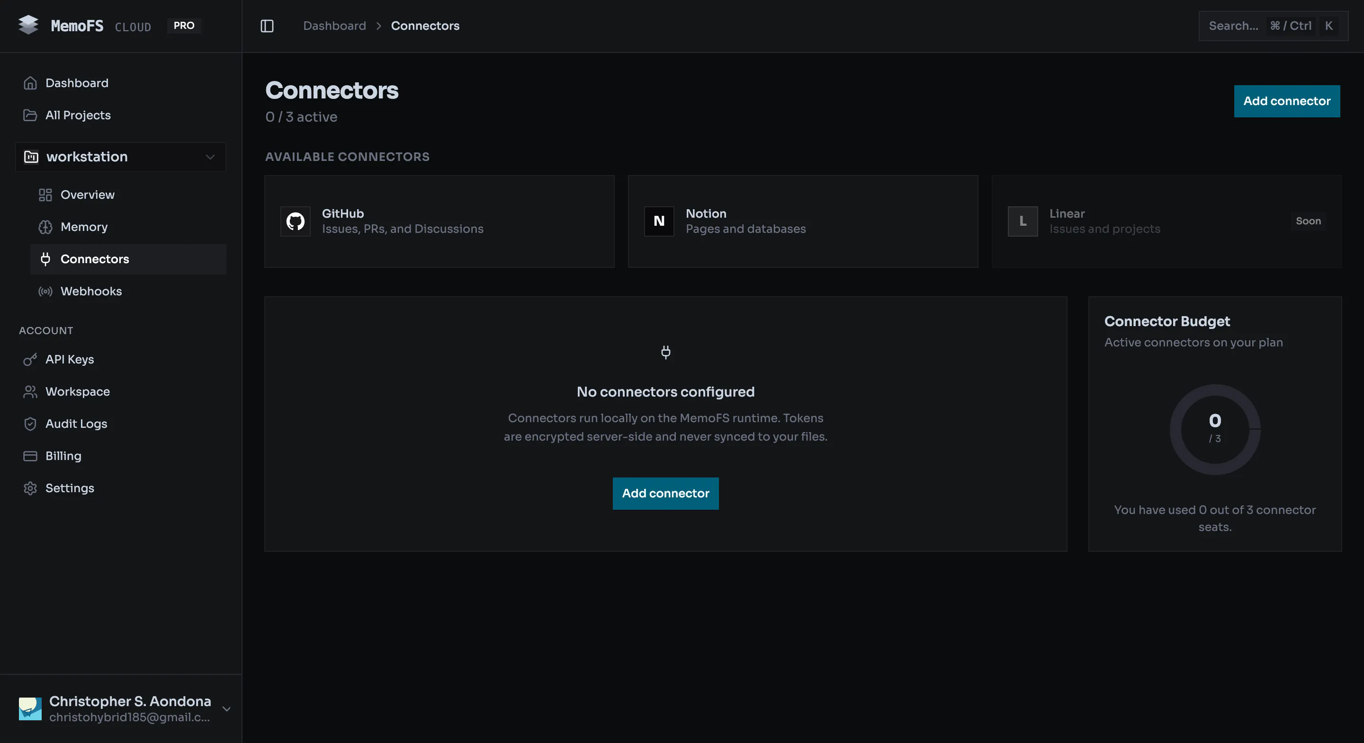The width and height of the screenshot is (1364, 743).
Task: Click 'No connectors configured' heading
Action: [665, 392]
